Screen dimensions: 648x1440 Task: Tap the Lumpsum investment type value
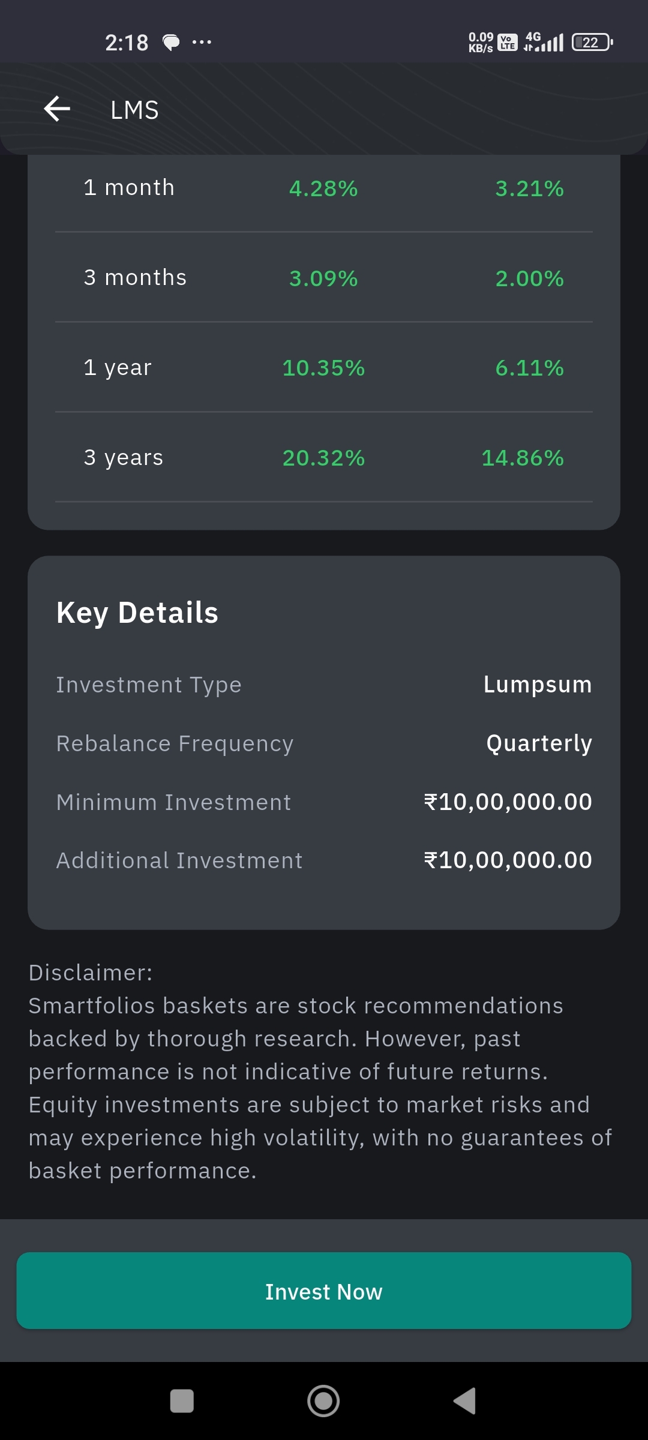pyautogui.click(x=538, y=685)
